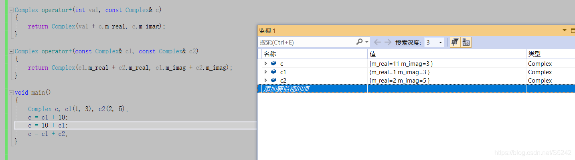
Task: Click the highlighted line c = 10 + c1;
Action: 48,126
